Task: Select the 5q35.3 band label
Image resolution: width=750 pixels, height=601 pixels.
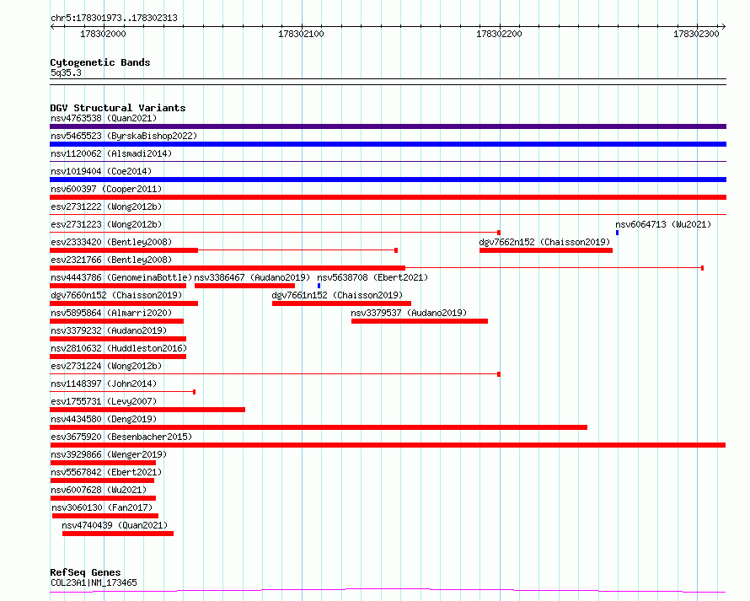Action: [x=66, y=72]
